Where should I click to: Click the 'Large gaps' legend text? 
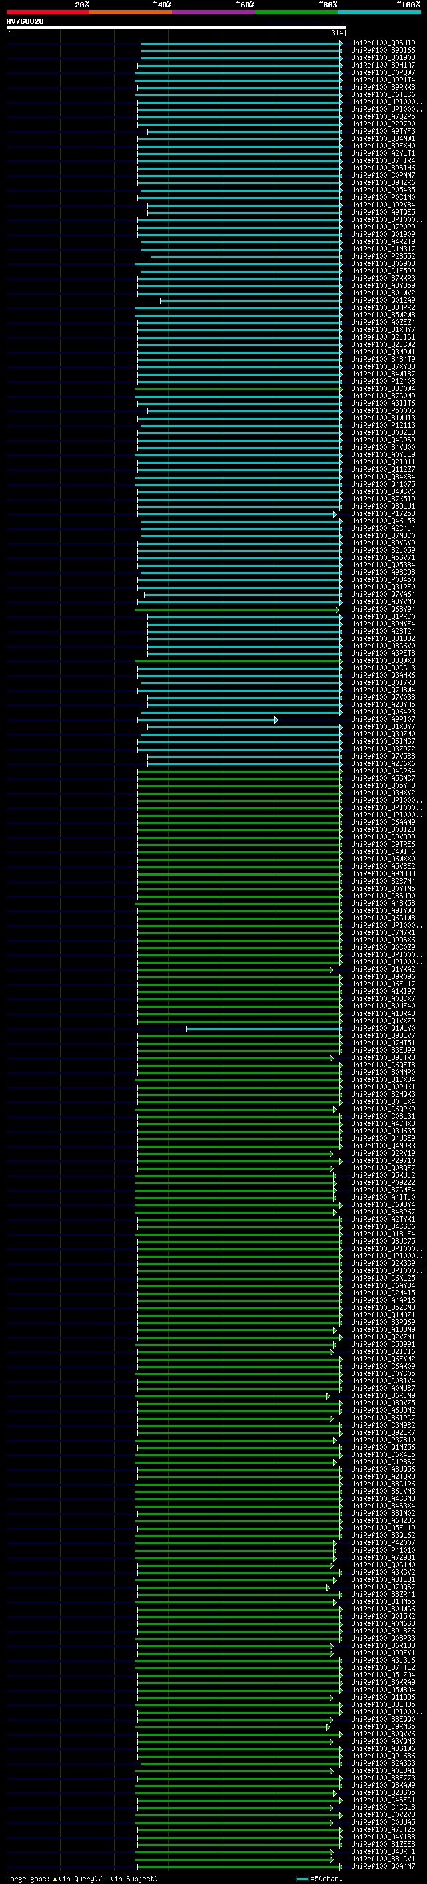click(28, 1879)
